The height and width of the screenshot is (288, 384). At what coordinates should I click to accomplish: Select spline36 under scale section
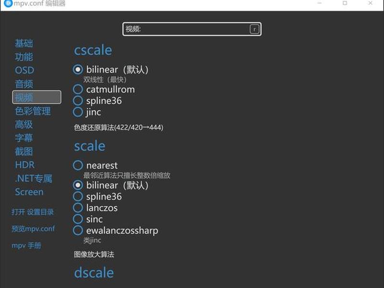(97, 196)
